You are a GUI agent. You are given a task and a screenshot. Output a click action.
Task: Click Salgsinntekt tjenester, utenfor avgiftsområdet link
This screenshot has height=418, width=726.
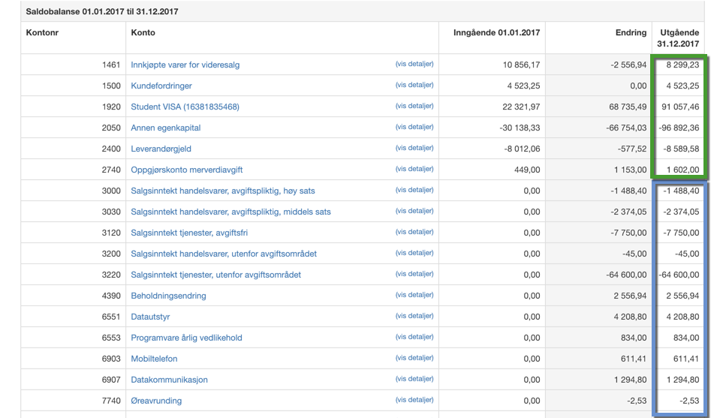tap(215, 275)
